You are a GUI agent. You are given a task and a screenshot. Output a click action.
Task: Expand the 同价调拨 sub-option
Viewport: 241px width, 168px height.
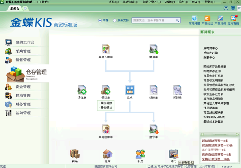coord(106,103)
